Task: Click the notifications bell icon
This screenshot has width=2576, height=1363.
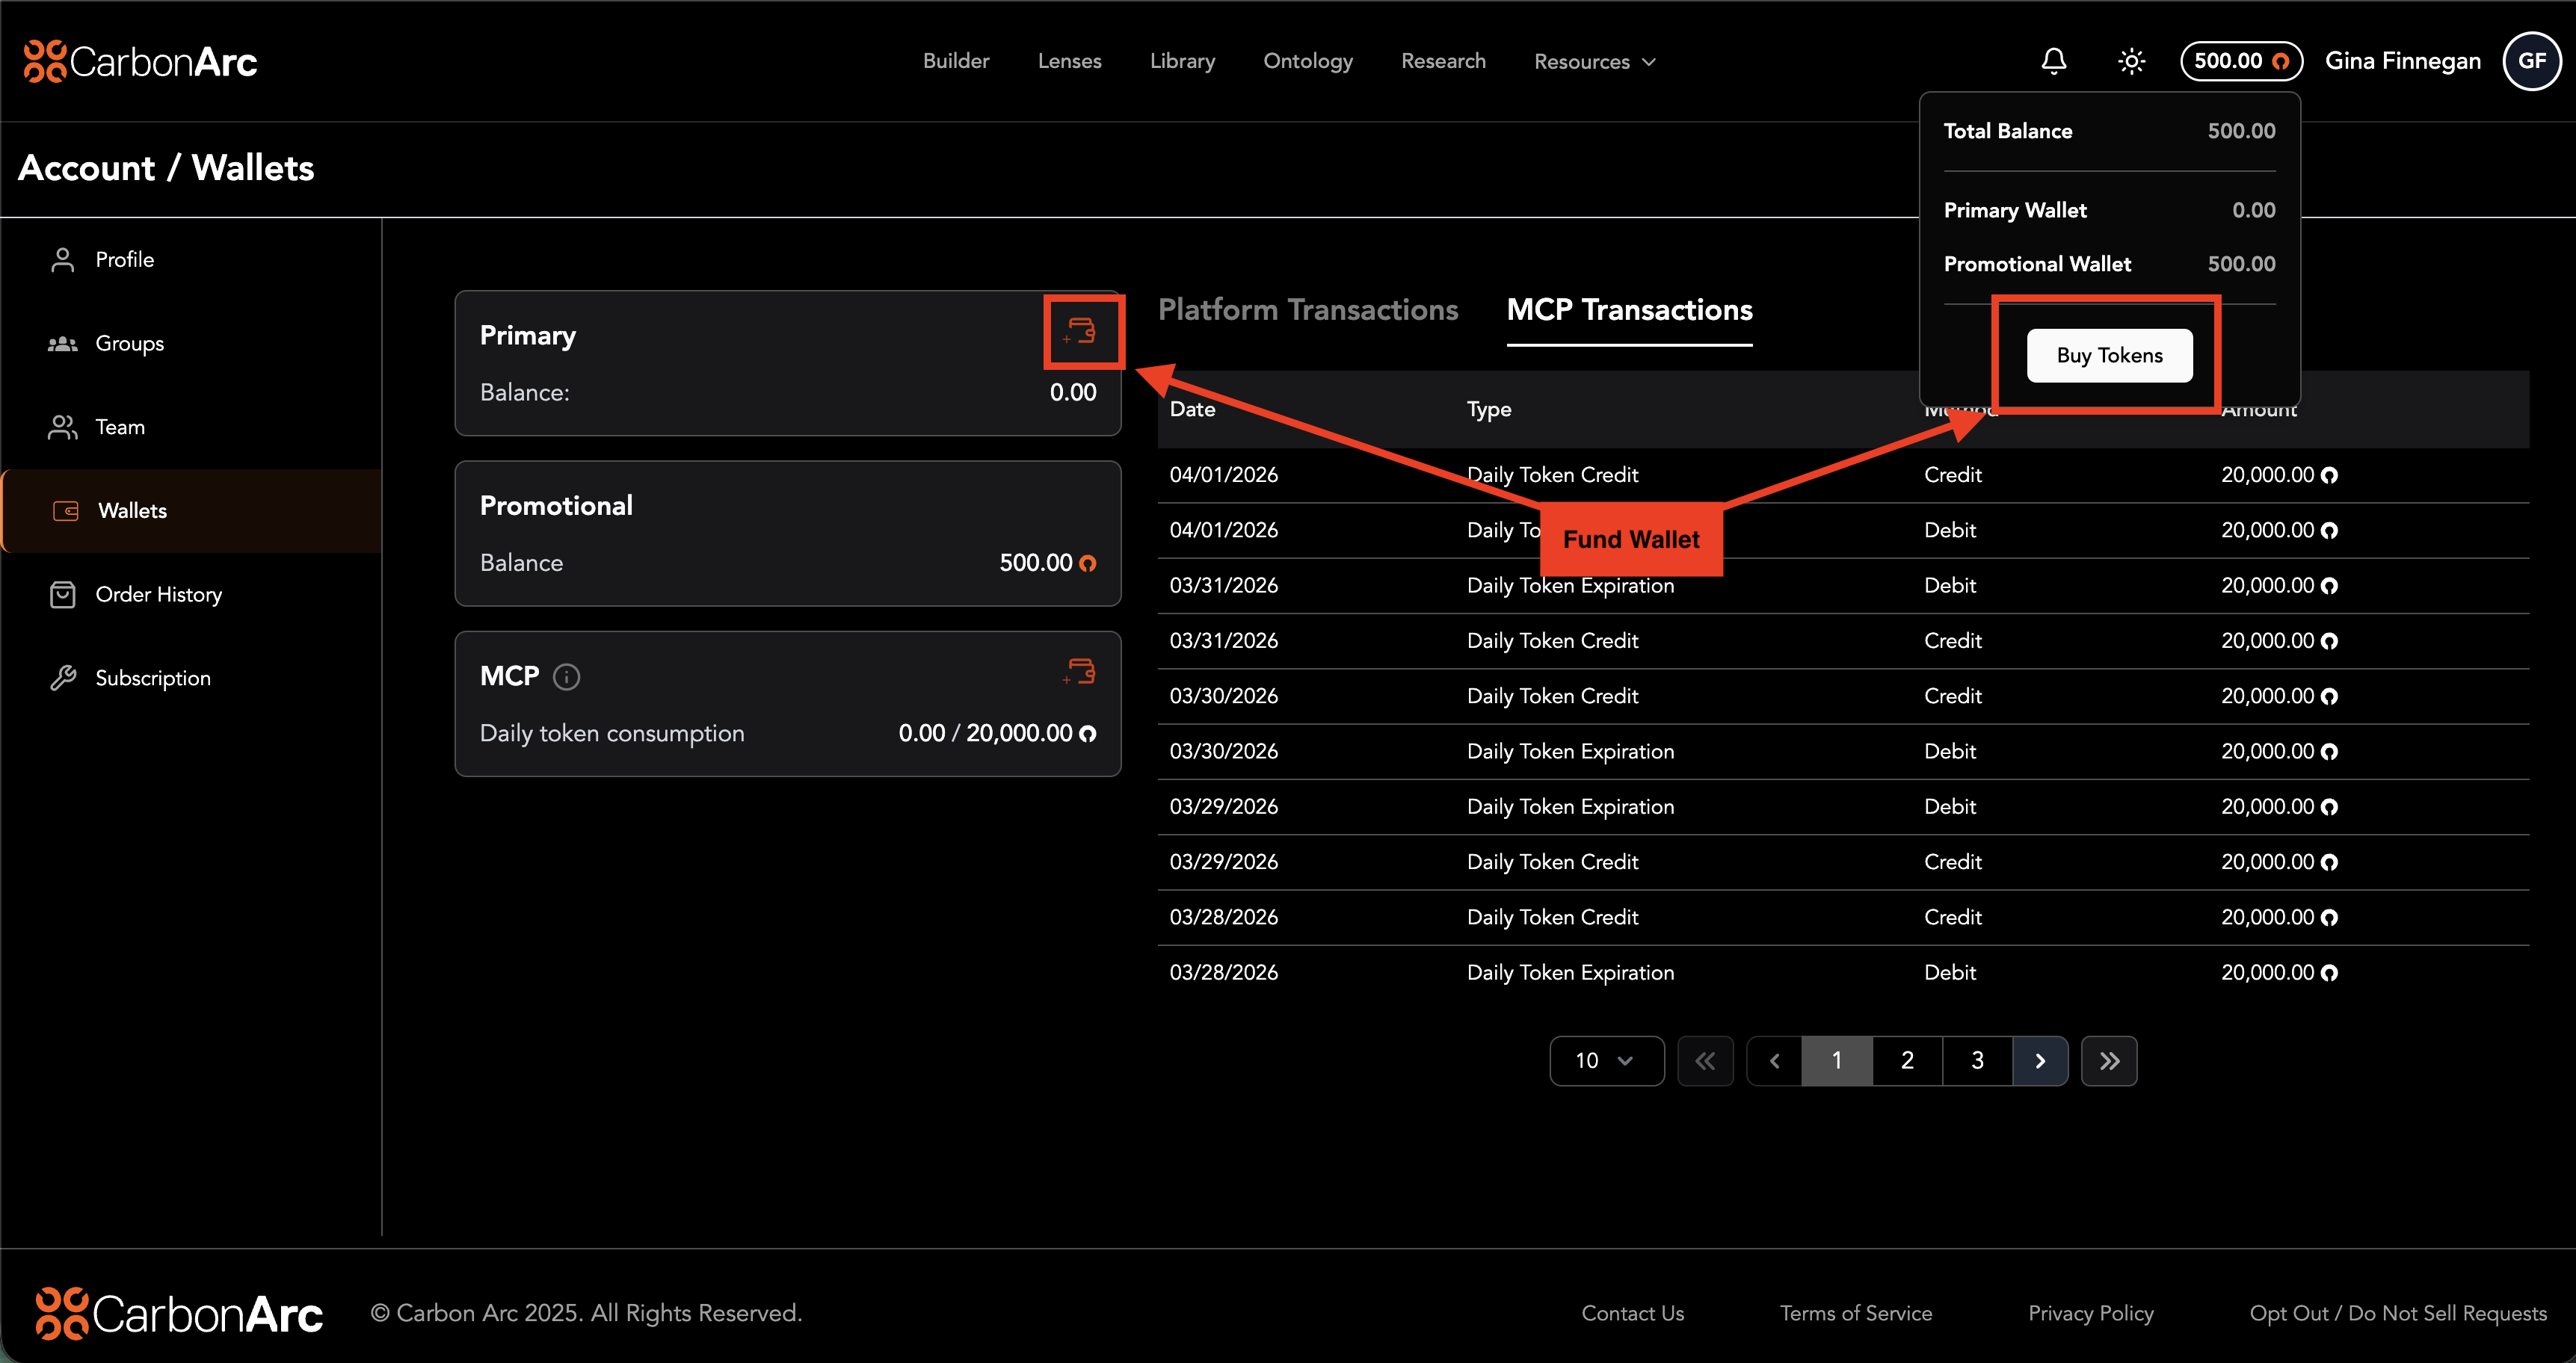Action: pos(2053,61)
